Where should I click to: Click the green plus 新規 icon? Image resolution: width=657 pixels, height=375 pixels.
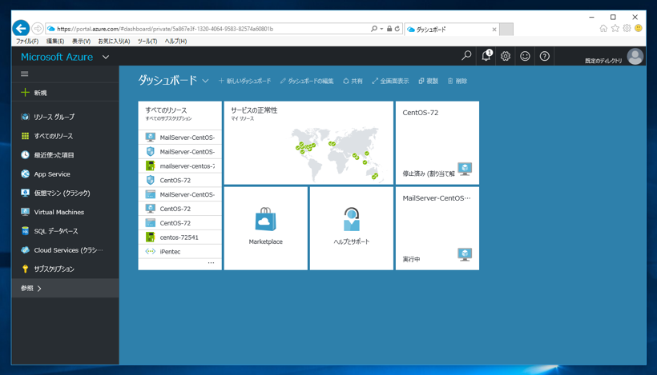[25, 93]
